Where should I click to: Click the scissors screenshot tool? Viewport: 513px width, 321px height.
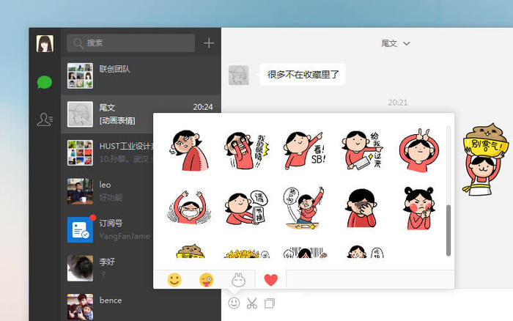pyautogui.click(x=251, y=303)
